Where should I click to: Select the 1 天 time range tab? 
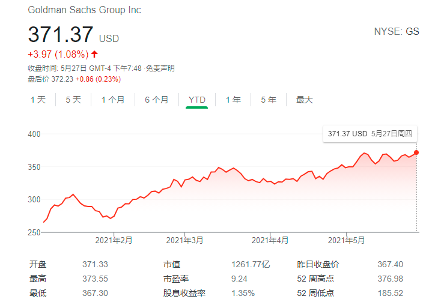pyautogui.click(x=38, y=100)
